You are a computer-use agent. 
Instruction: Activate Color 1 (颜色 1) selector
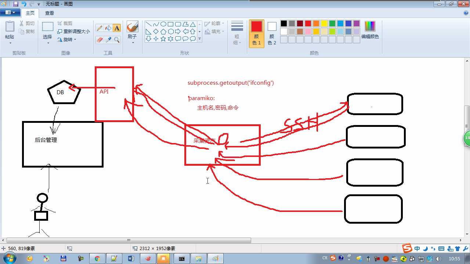257,33
